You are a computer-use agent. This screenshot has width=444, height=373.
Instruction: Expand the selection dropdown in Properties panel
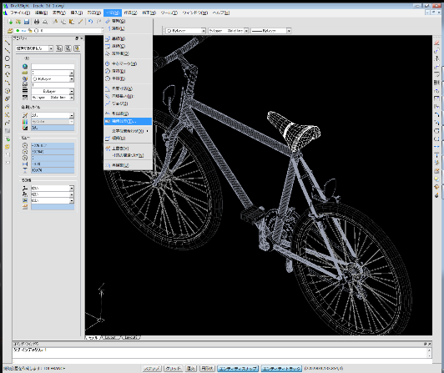pos(51,48)
